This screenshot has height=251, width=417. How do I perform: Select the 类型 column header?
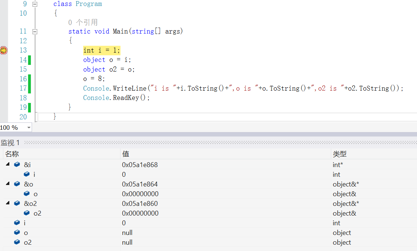[374, 154]
